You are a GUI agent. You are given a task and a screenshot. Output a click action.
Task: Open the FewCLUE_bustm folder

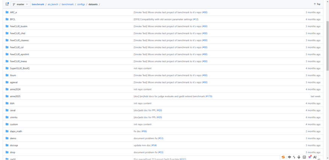[18, 26]
